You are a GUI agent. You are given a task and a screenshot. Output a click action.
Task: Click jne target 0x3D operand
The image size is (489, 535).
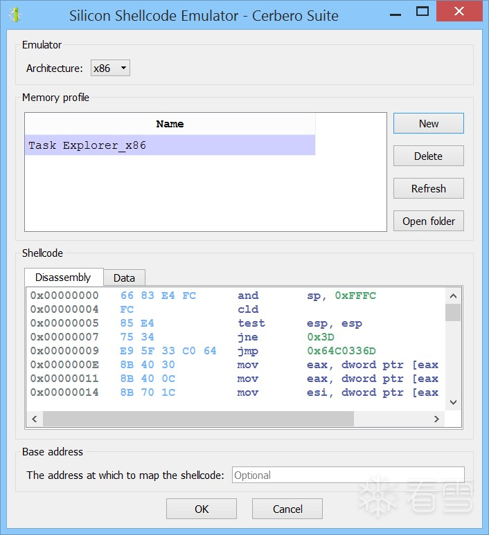pos(321,337)
